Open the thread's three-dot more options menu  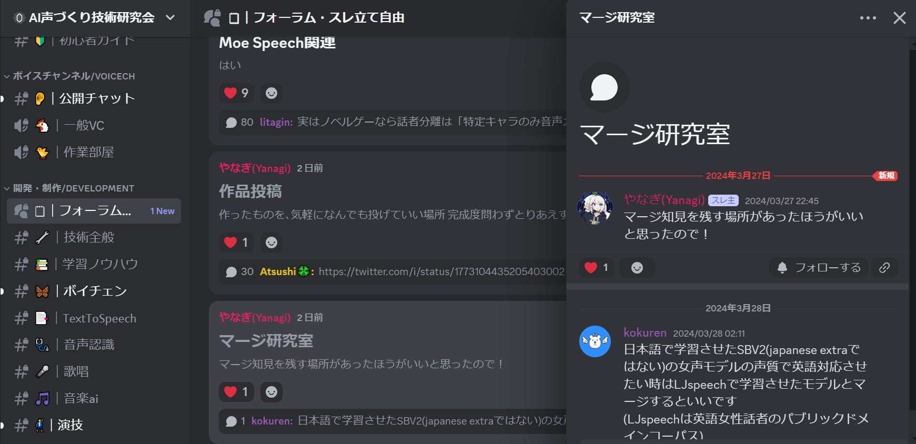tap(868, 18)
